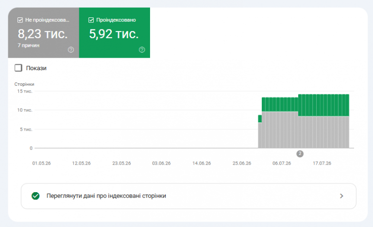This screenshot has width=373, height=227.
Task: Select the gray 8,23 тис. not-indexed card
Action: [44, 33]
